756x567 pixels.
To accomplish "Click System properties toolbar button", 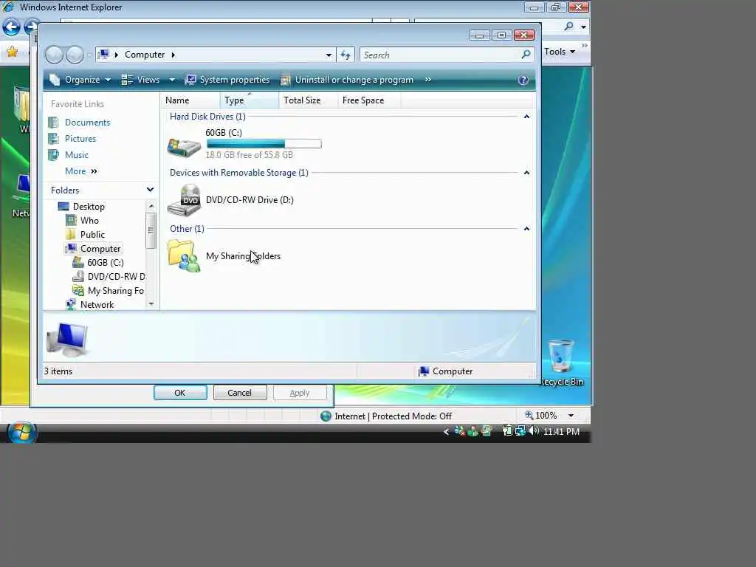I will coord(227,80).
